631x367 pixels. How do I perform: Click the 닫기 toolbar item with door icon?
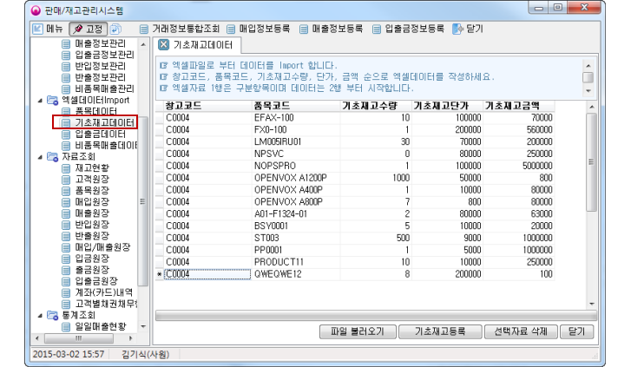[468, 29]
